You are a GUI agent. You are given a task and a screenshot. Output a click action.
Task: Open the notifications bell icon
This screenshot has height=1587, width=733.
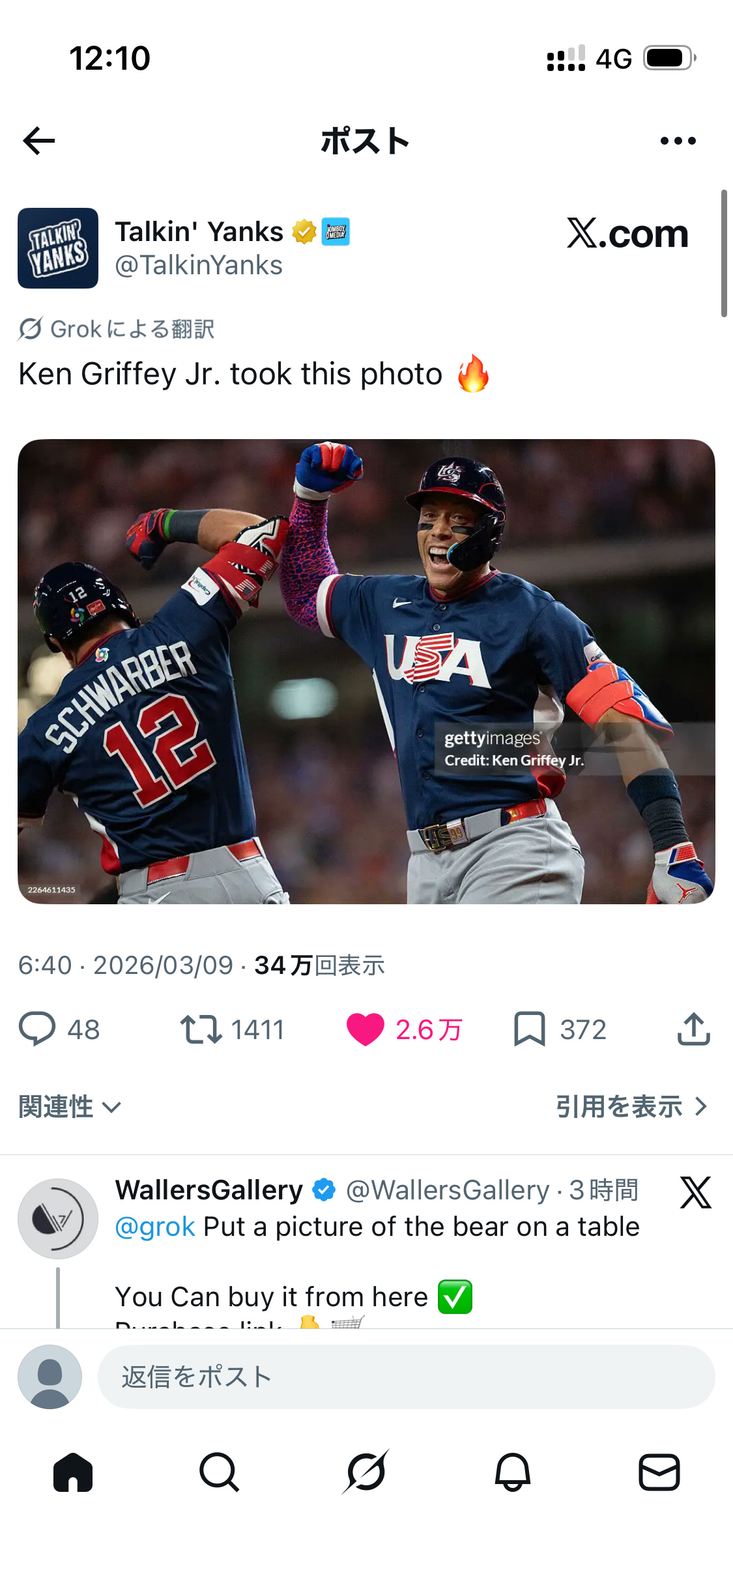(x=513, y=1472)
